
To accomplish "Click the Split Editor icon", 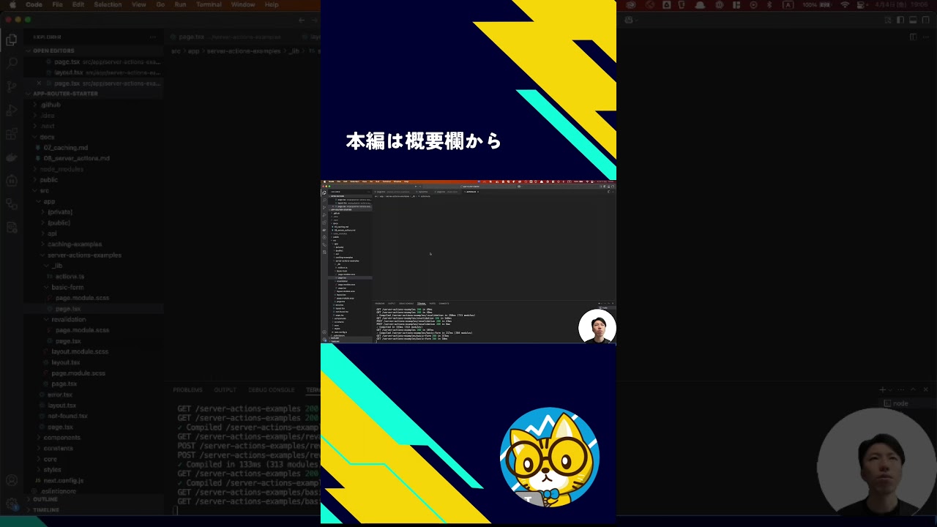I will click(913, 37).
